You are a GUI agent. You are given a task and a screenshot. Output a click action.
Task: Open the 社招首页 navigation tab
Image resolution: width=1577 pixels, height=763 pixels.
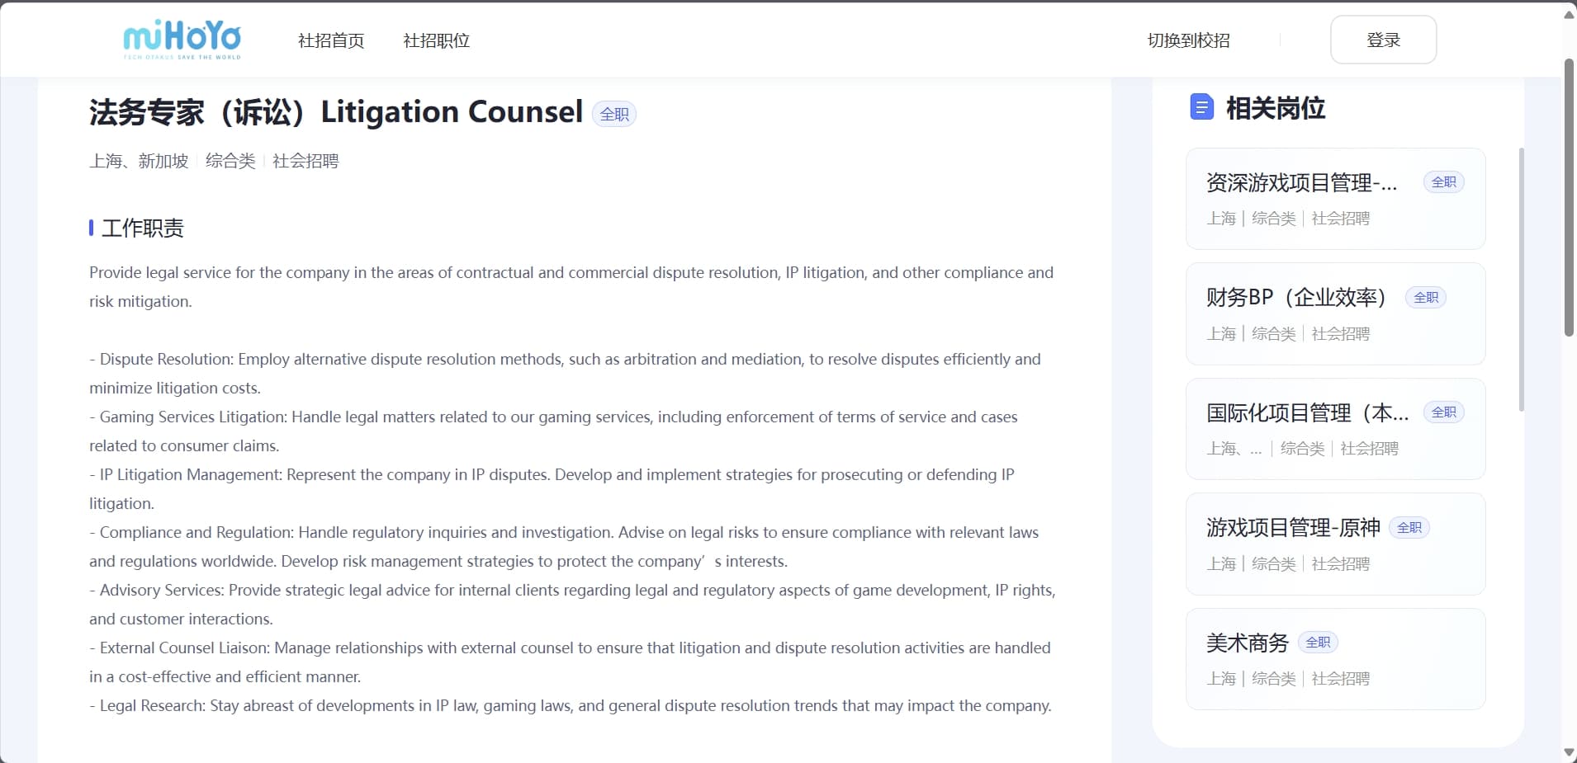coord(331,40)
